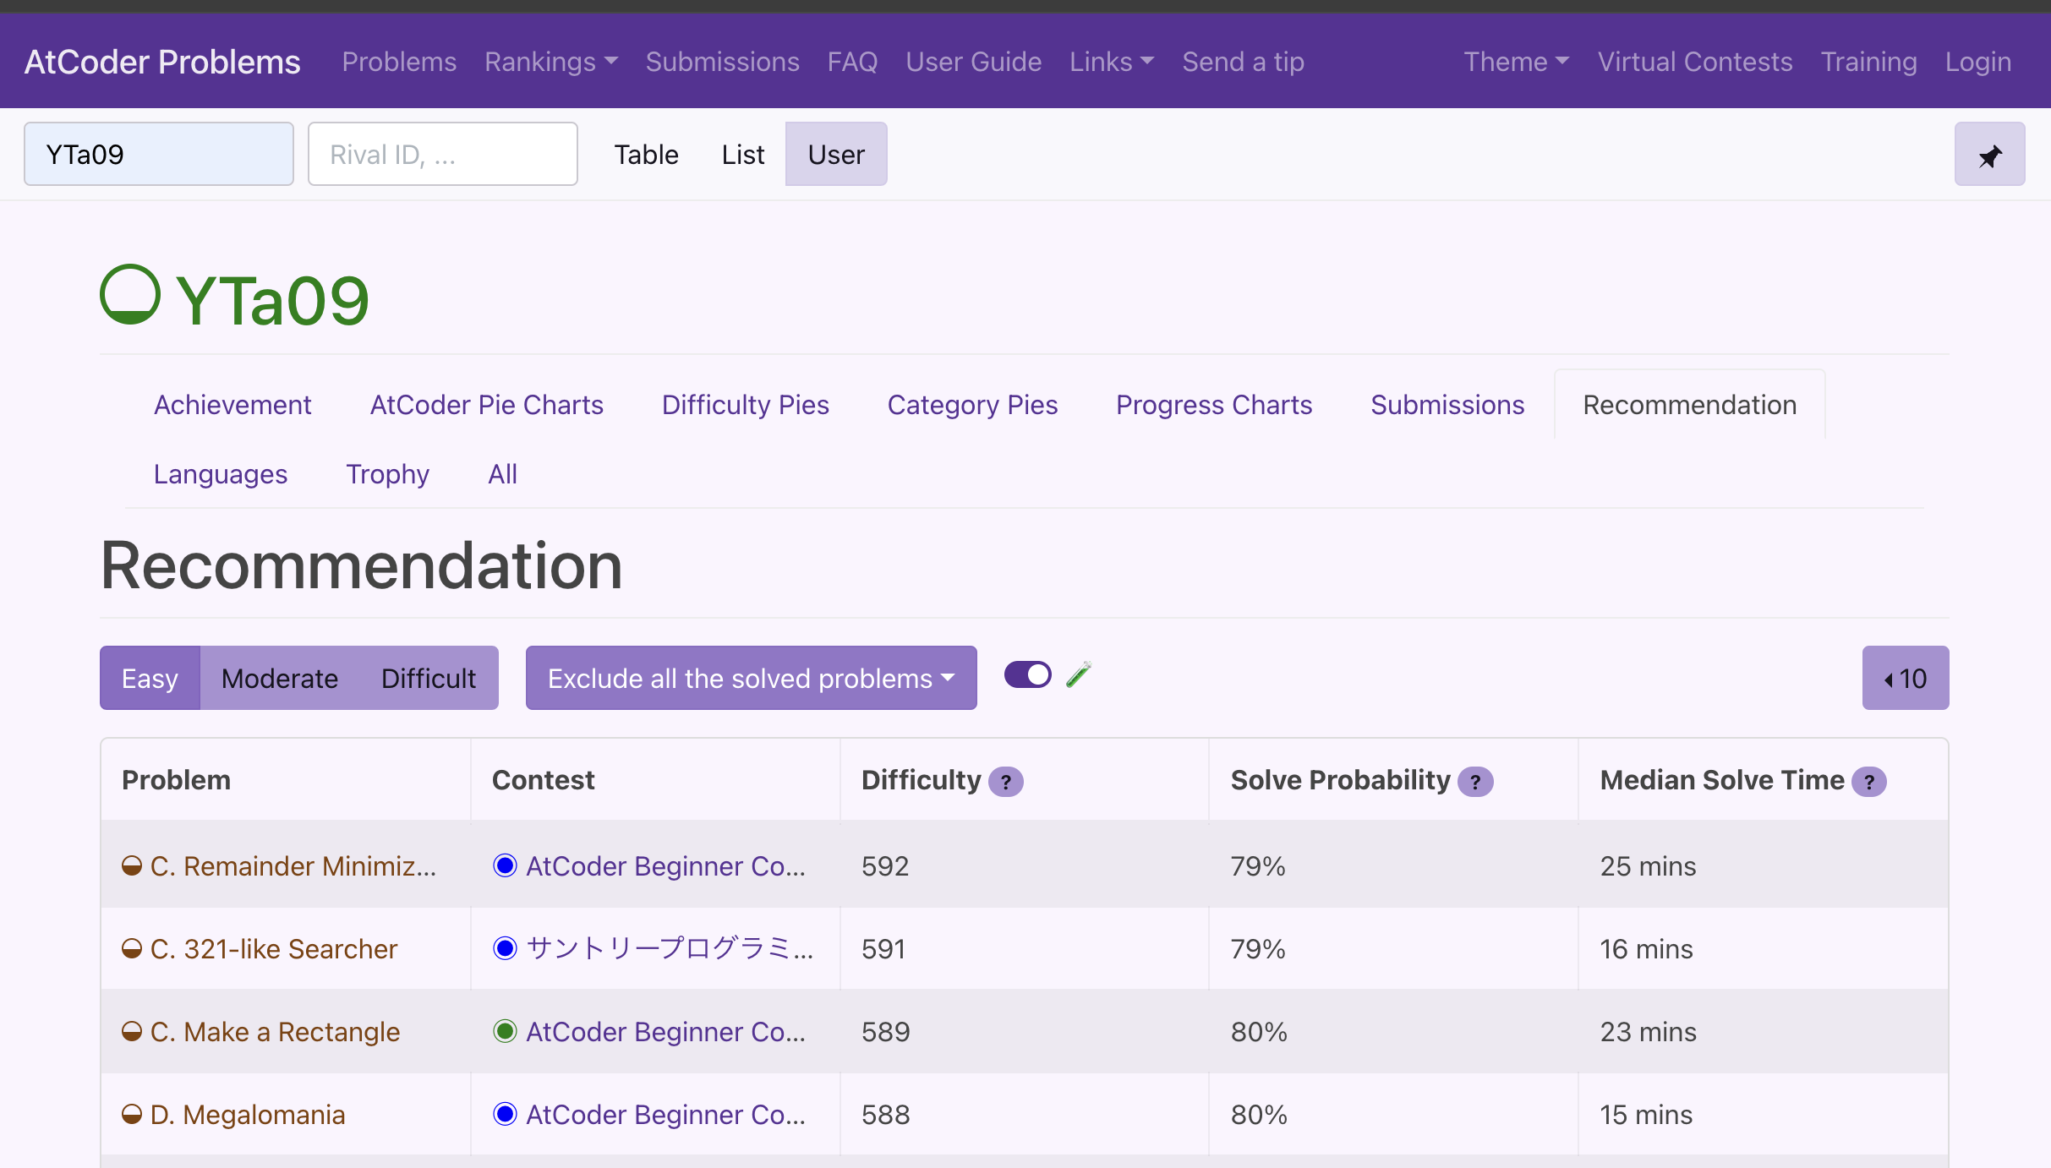
Task: Click Send a tip link
Action: tap(1244, 62)
